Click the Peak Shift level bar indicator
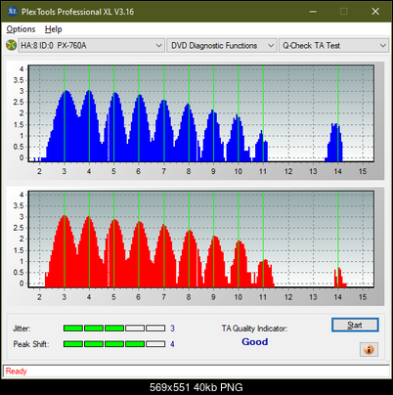 (114, 344)
